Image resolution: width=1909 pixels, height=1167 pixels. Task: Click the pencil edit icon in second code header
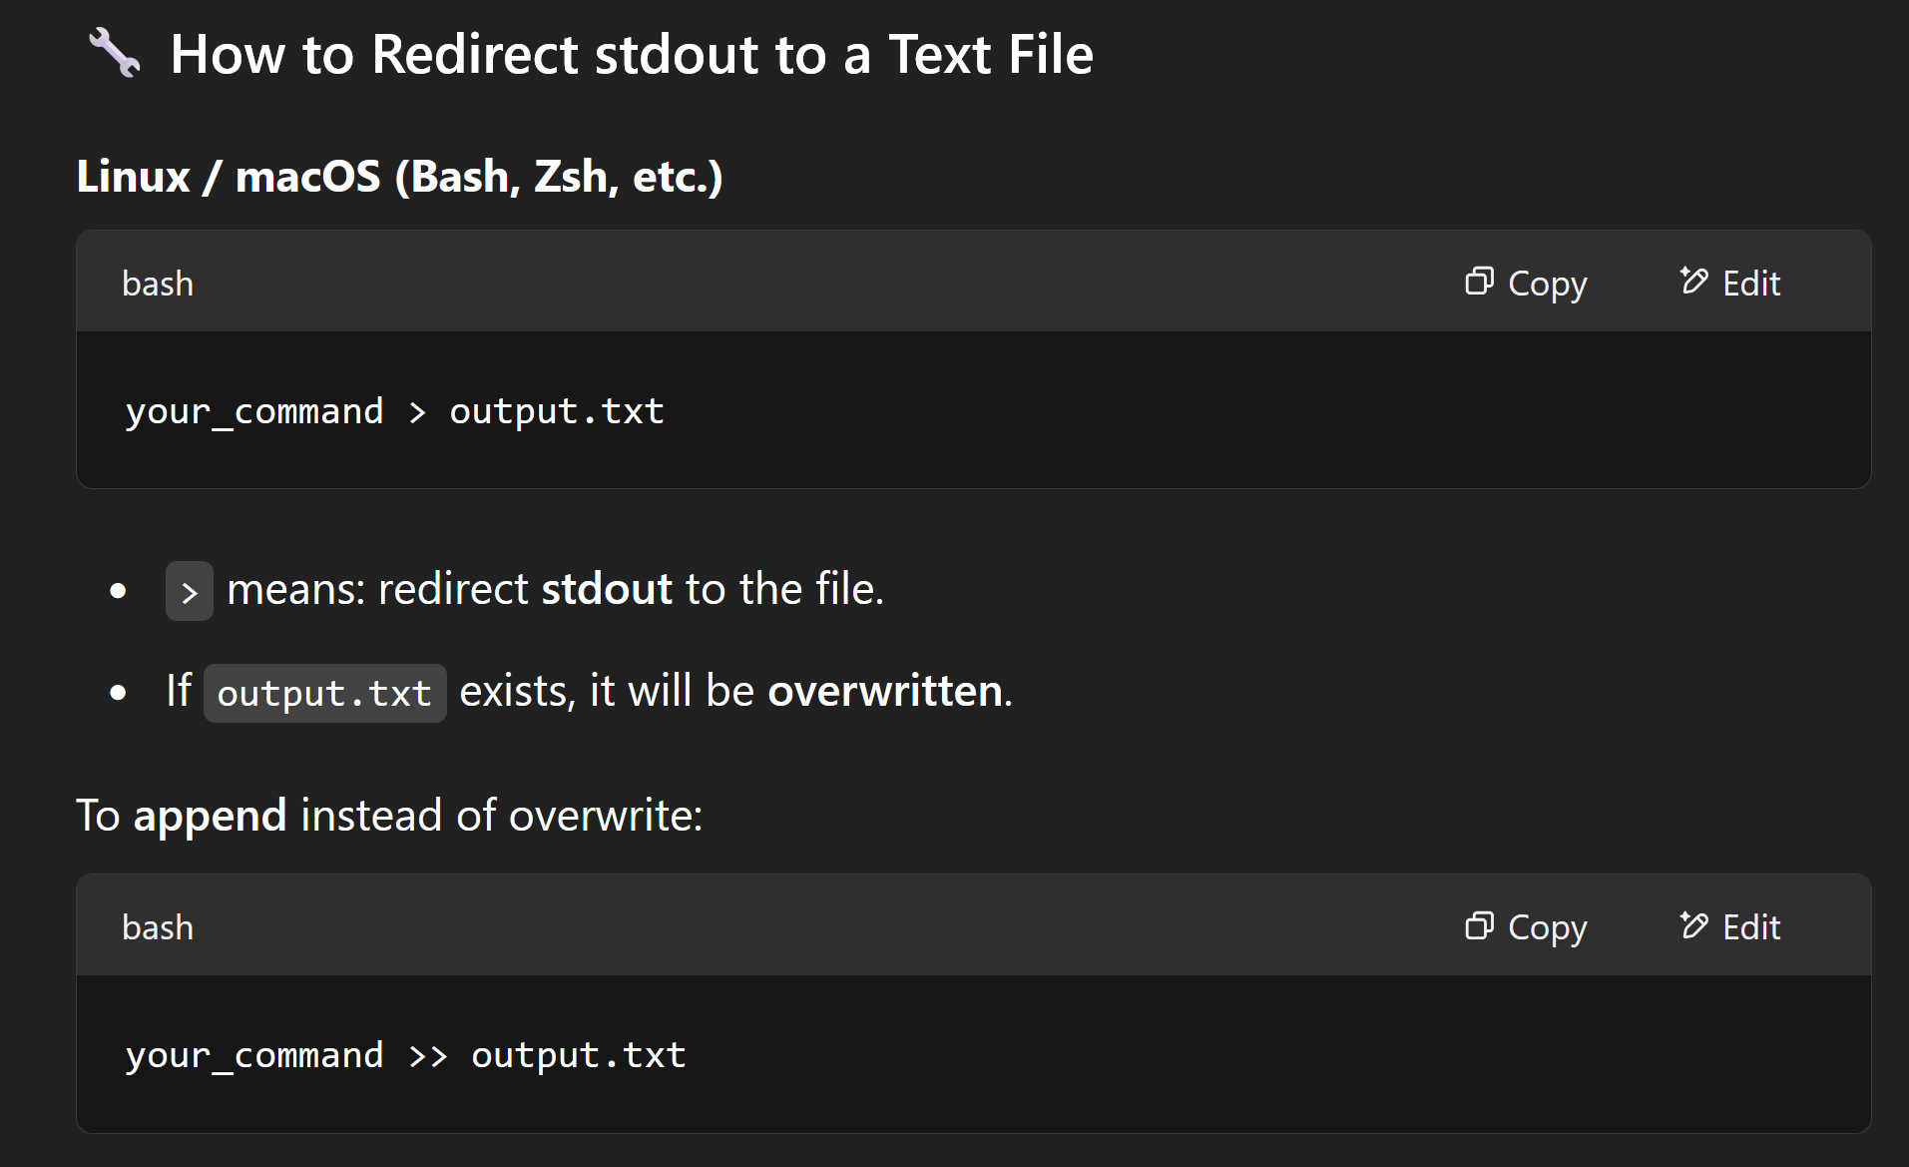pyautogui.click(x=1693, y=924)
